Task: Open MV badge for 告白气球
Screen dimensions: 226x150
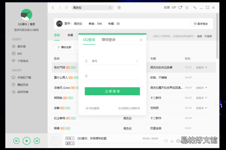Action: point(73,68)
